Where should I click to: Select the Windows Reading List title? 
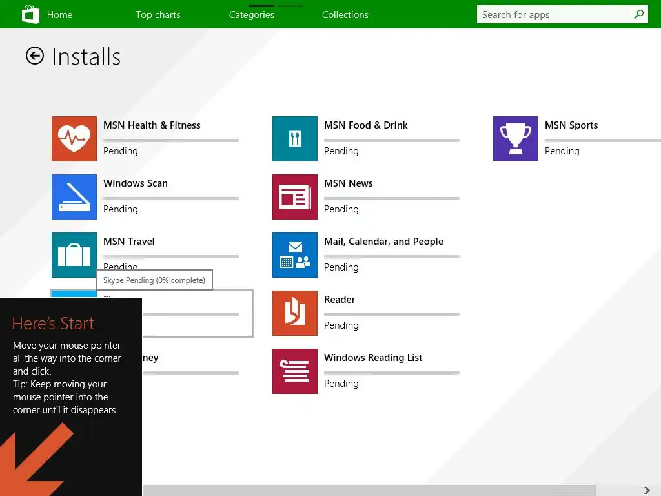tap(373, 358)
